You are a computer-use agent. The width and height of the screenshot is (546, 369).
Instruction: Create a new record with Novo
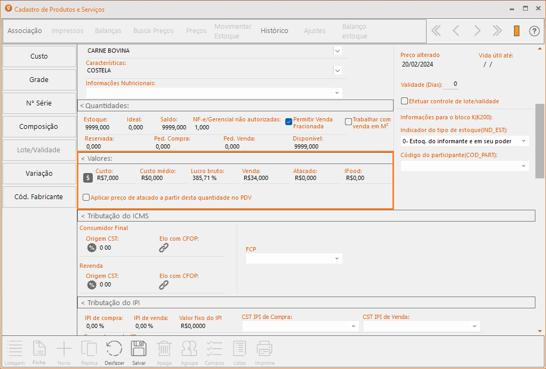click(64, 352)
